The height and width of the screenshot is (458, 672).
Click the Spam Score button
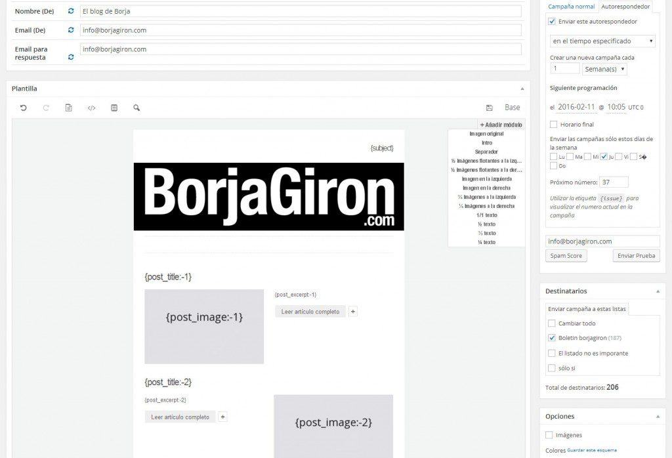[566, 256]
